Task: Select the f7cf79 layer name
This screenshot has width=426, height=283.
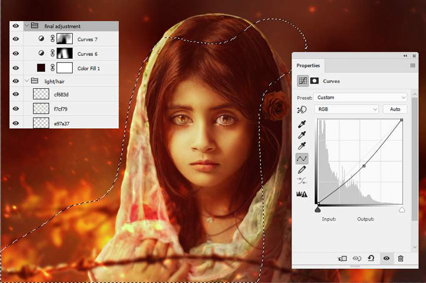Action: pos(61,109)
